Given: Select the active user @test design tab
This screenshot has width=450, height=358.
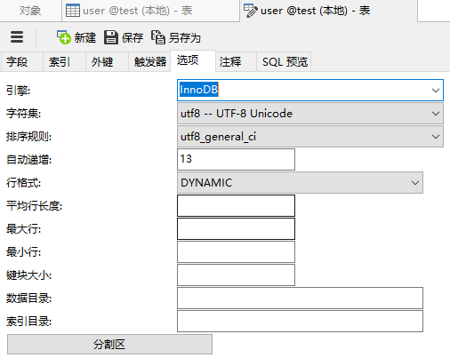Looking at the screenshot, I should pyautogui.click(x=329, y=11).
